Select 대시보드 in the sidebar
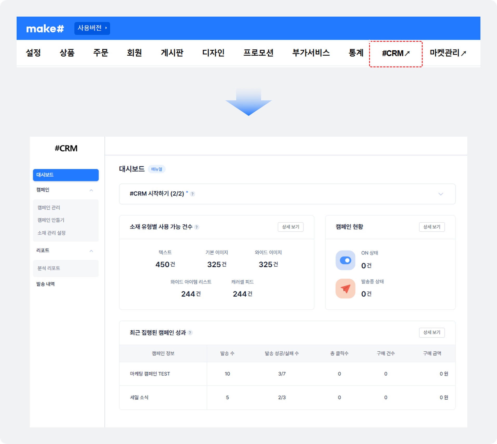 pos(66,175)
